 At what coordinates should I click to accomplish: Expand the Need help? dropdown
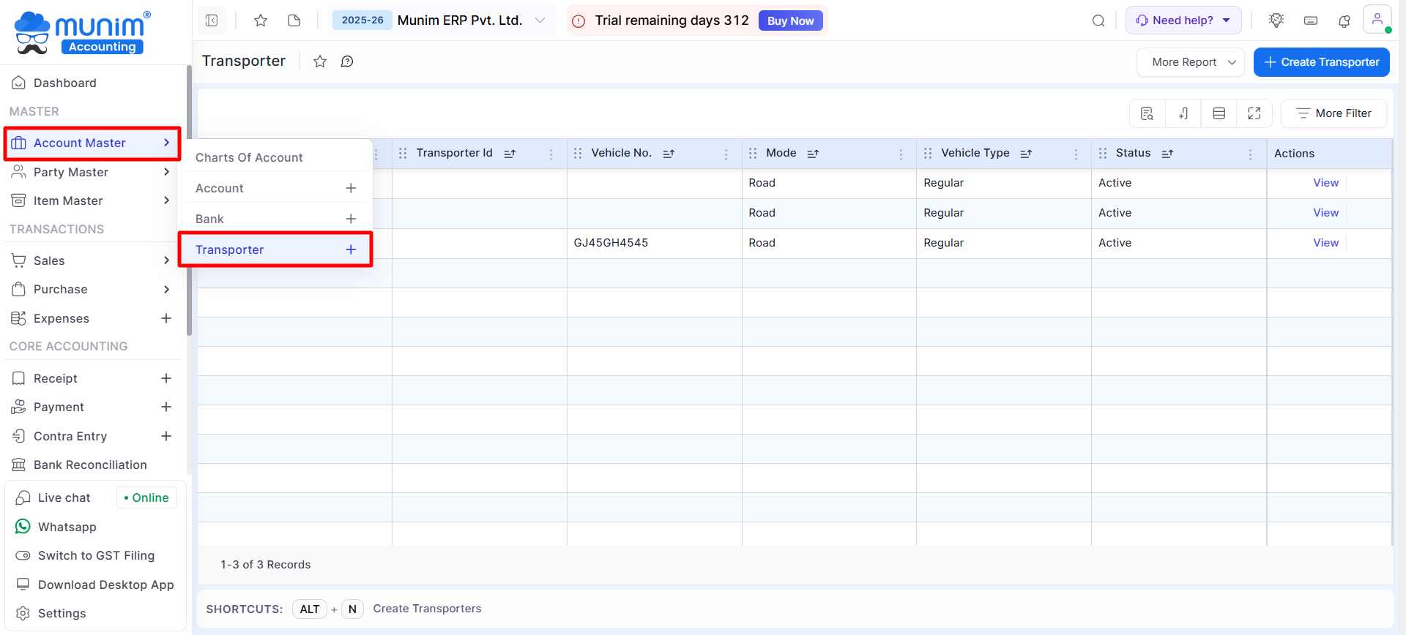pyautogui.click(x=1183, y=20)
